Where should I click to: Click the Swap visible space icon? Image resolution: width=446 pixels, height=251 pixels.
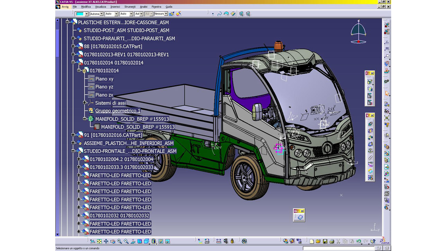pos(167,241)
